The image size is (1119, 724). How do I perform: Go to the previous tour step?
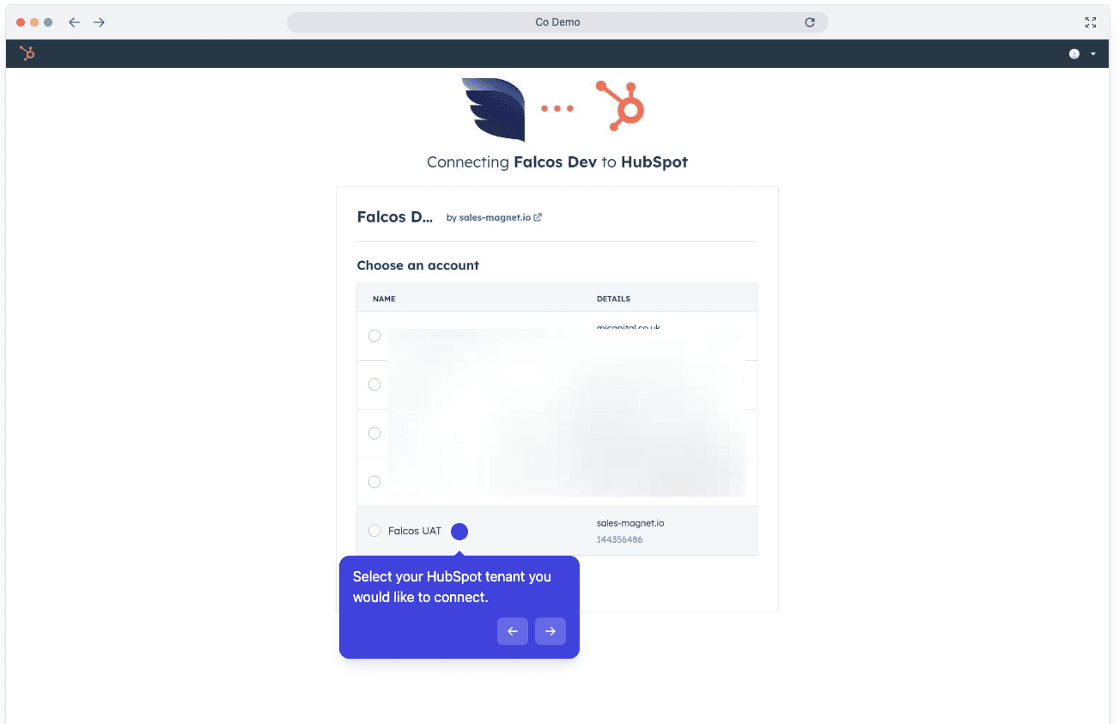(513, 631)
